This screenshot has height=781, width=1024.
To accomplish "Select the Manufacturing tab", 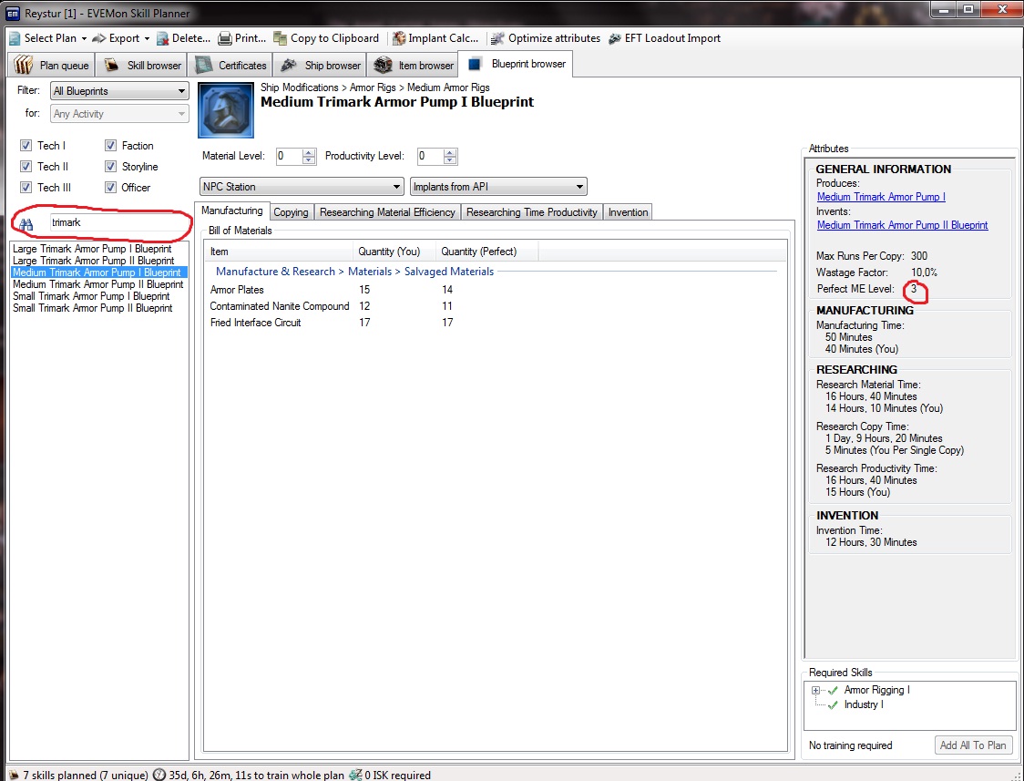I will [231, 211].
